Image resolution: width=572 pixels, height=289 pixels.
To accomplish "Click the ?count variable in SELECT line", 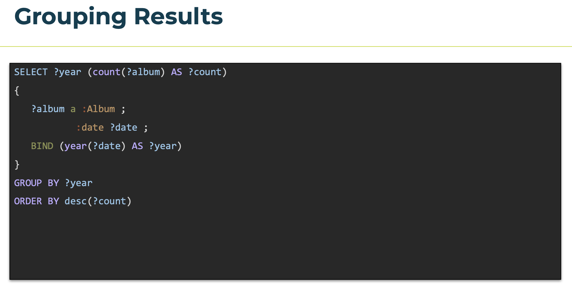I will [x=205, y=72].
